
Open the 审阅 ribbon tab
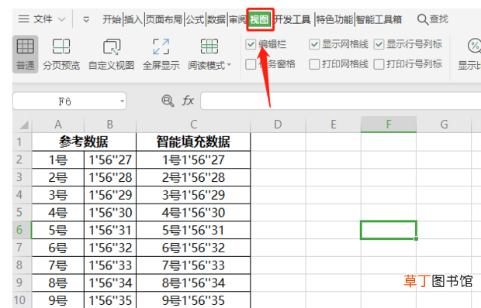pos(237,19)
